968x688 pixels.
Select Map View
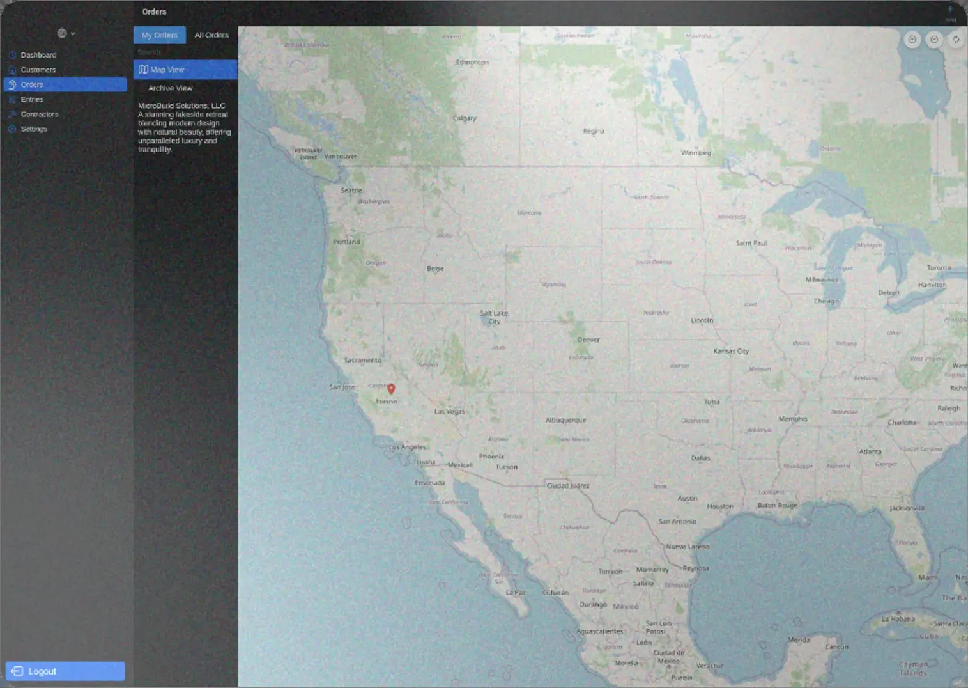tap(185, 70)
